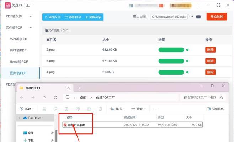234x142 pixels.
Task: Go forward in File Explorer
Action: pyautogui.click(x=33, y=98)
